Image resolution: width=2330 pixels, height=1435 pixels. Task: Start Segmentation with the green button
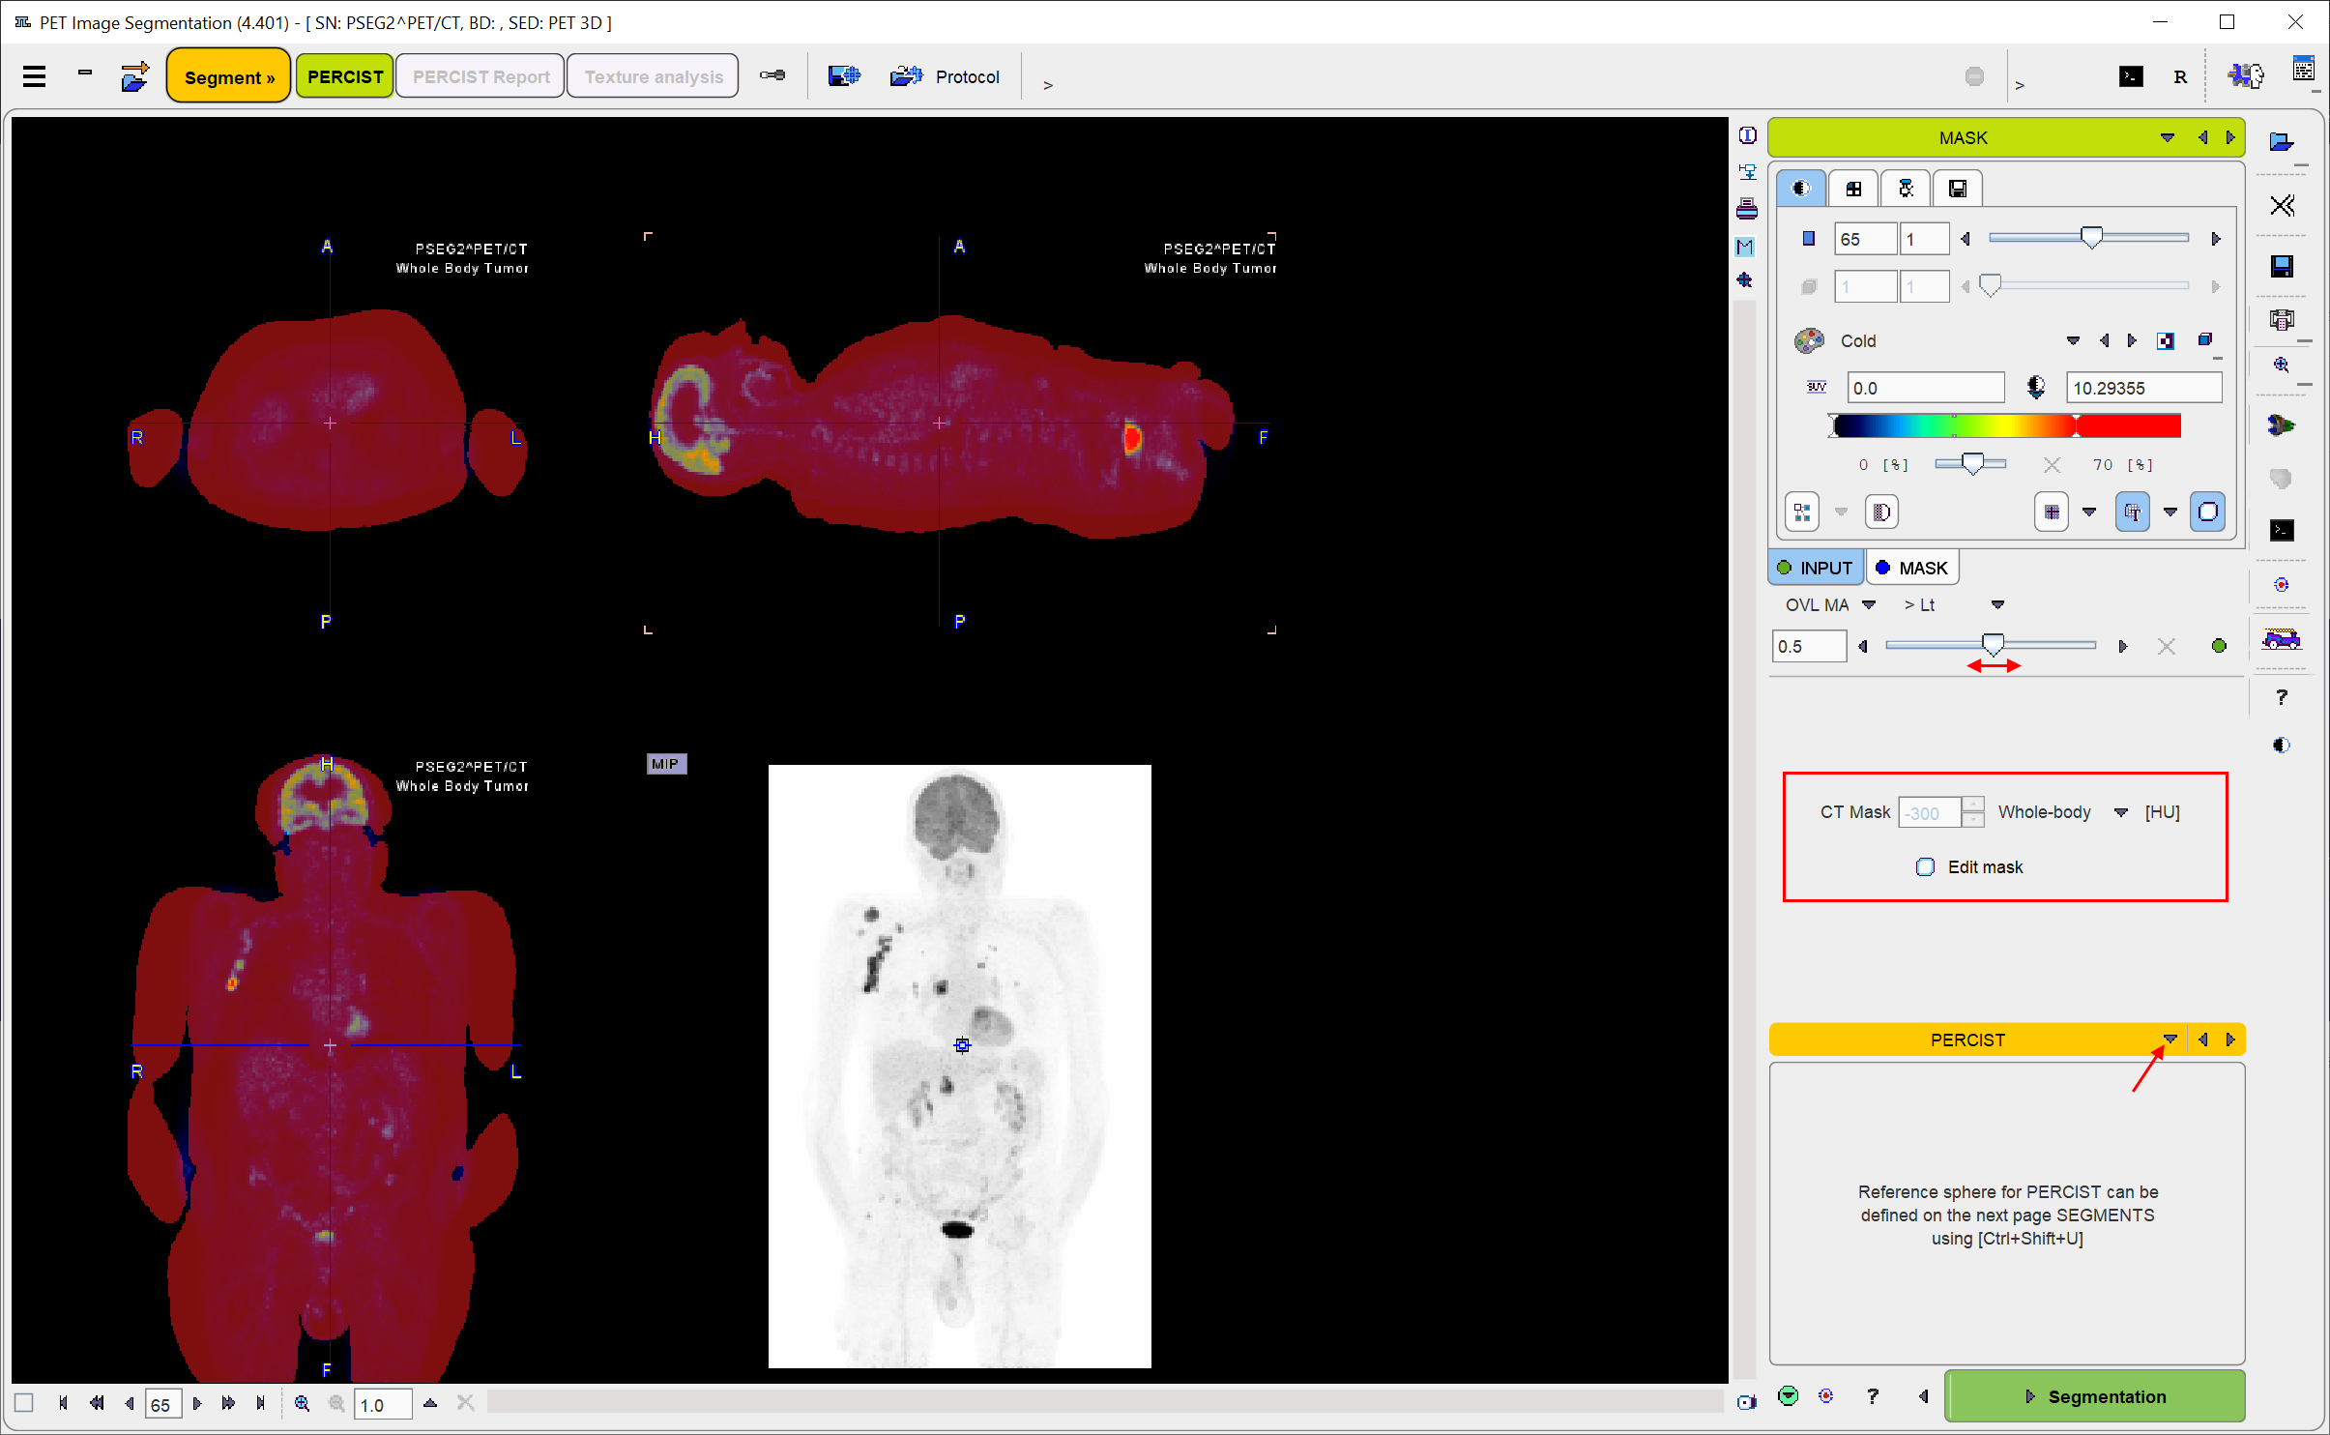pyautogui.click(x=2094, y=1396)
